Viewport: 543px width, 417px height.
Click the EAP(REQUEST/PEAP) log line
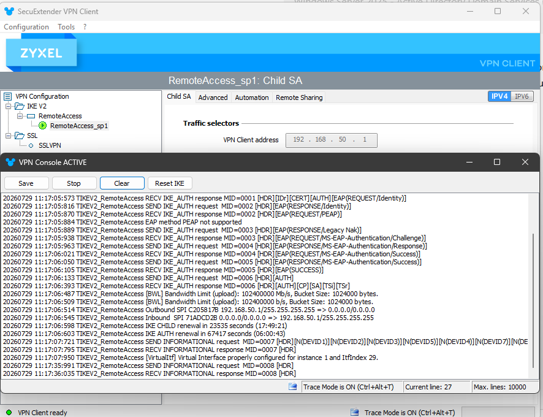172,214
